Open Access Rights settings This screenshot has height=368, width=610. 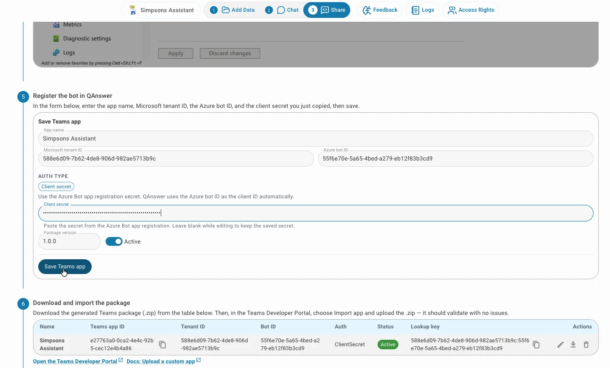click(x=471, y=10)
